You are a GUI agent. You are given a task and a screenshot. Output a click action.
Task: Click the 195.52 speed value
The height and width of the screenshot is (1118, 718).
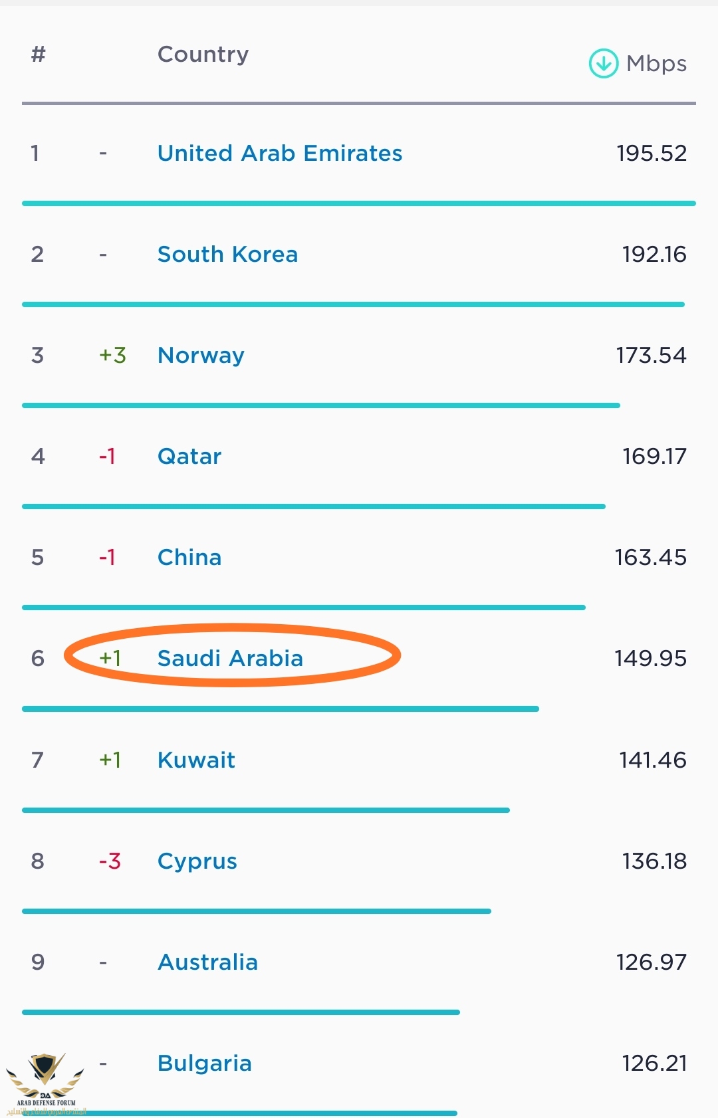pos(652,154)
